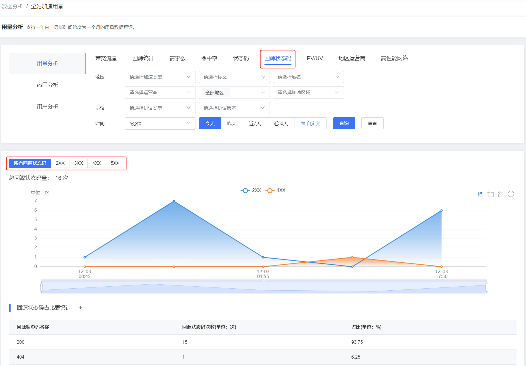Open the 请选择加速区域 dropdown

308,92
